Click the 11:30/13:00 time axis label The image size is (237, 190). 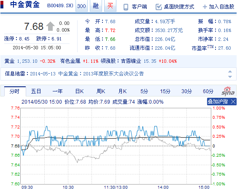pyautogui.click(x=116, y=187)
